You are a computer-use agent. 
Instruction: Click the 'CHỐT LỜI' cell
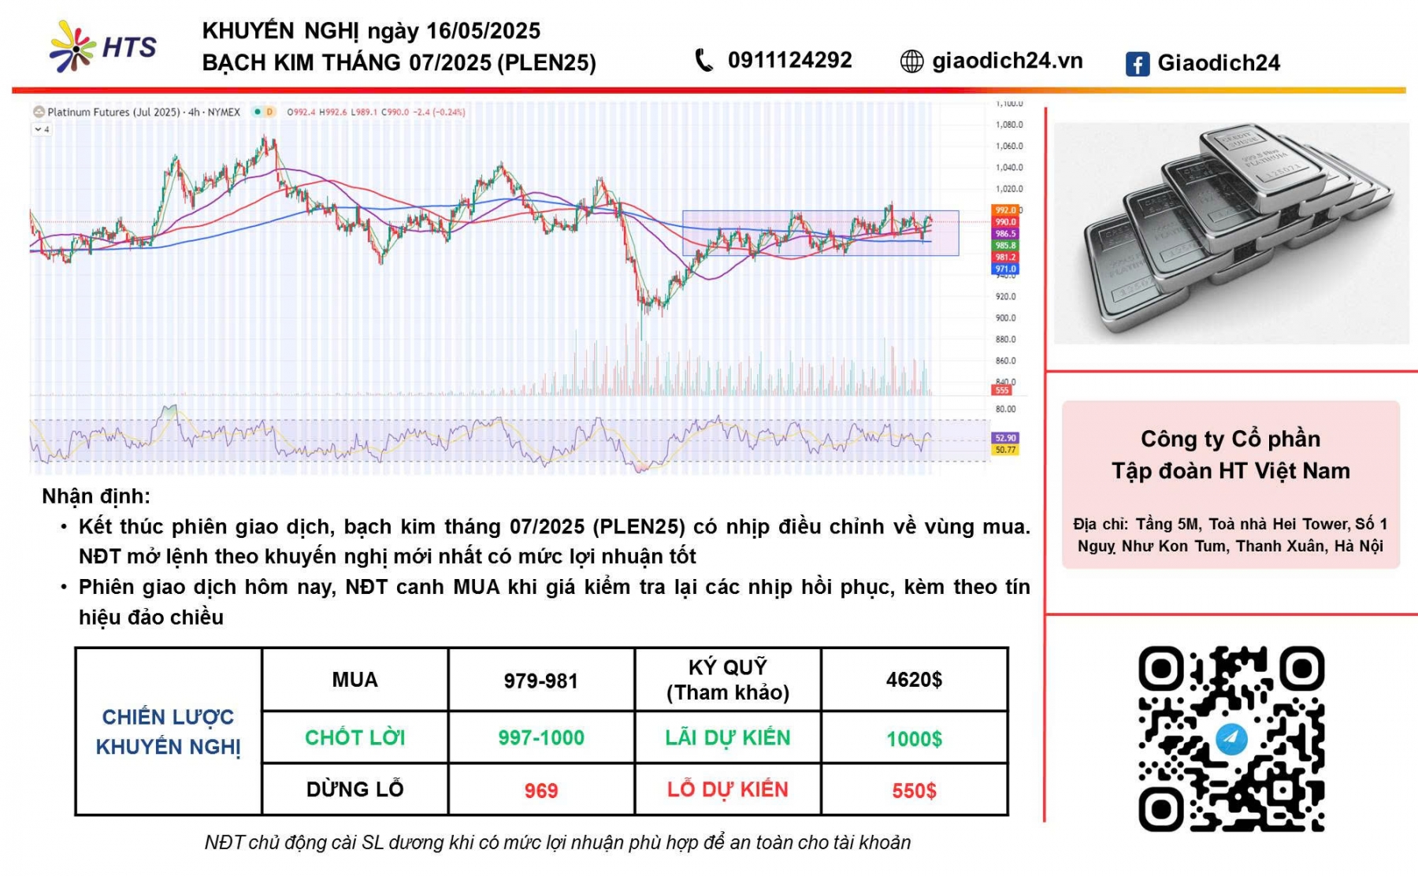click(x=354, y=738)
